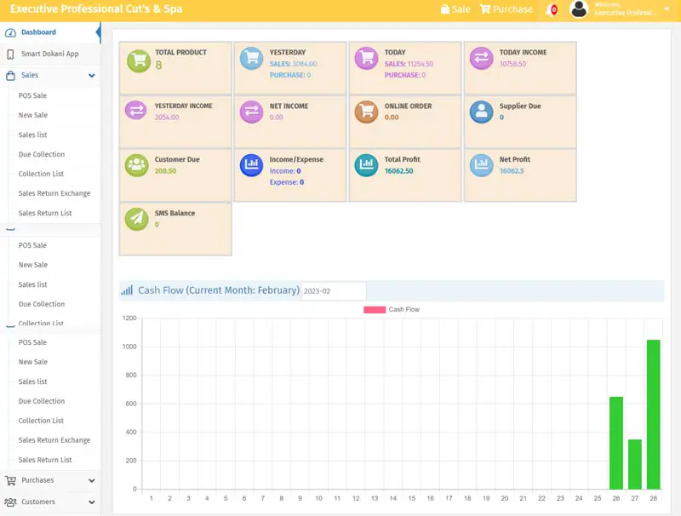Click the user avatar icon
Viewport: 681px width, 516px height.
tap(580, 9)
